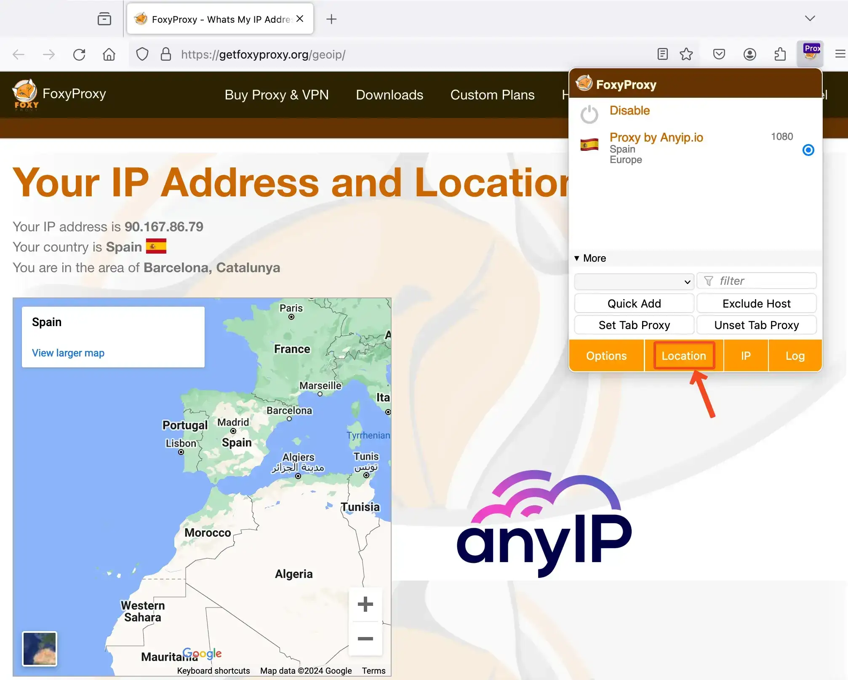Screen dimensions: 848x680
Task: Open the browser extensions panel
Action: 780,54
